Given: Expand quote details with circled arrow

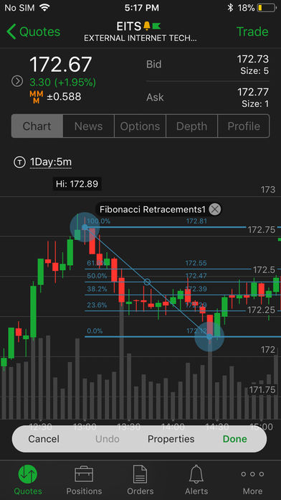Looking at the screenshot, I should 17,81.
